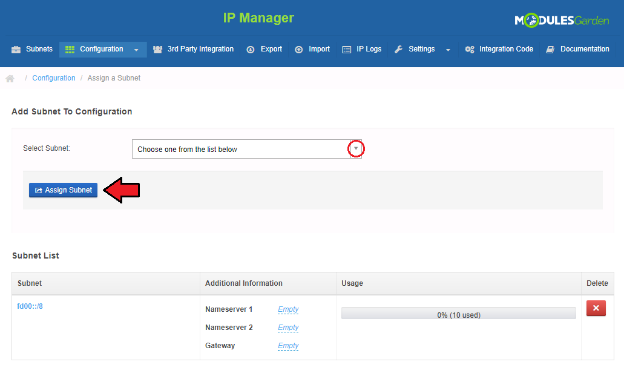
Task: Click the Import arrow icon
Action: pyautogui.click(x=298, y=50)
